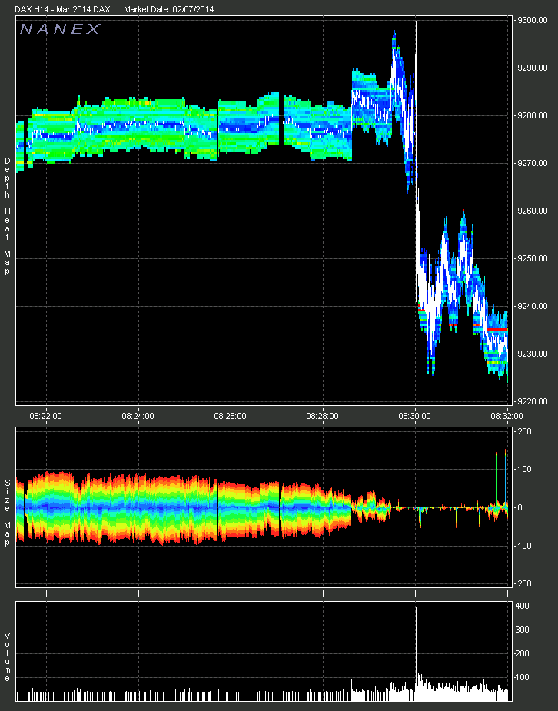Click the Volume panel 400 axis label
558x711 pixels.
coord(523,606)
